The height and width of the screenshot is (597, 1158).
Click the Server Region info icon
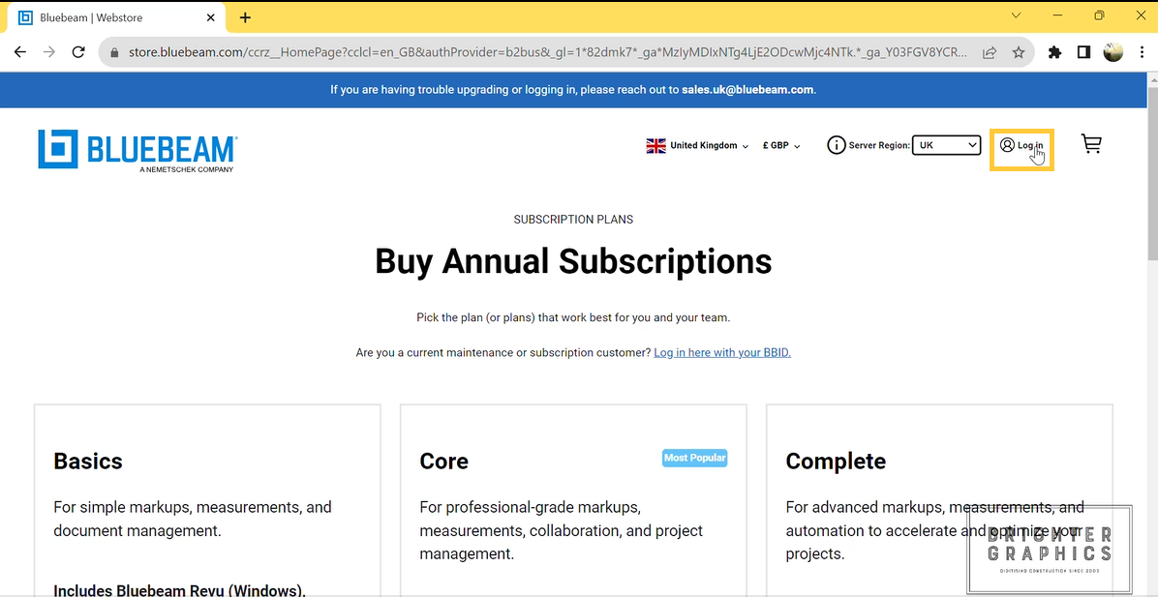coord(836,145)
